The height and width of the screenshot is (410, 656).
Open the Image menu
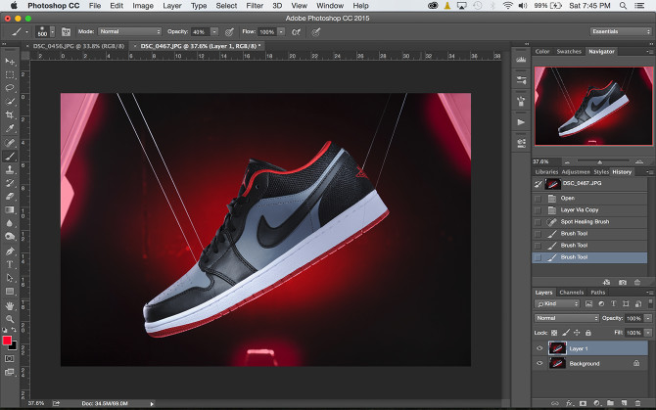(143, 6)
